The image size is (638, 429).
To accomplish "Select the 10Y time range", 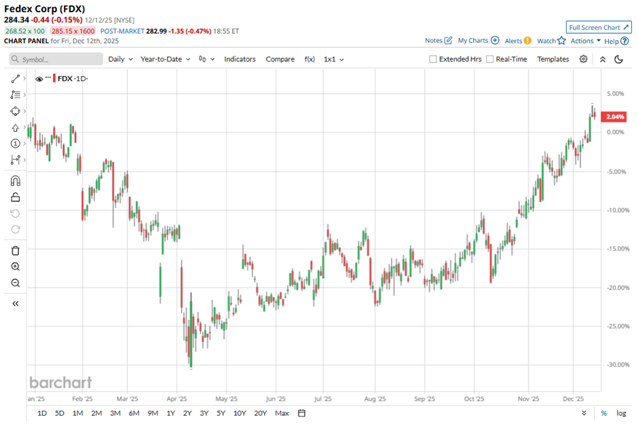I will pyautogui.click(x=240, y=413).
